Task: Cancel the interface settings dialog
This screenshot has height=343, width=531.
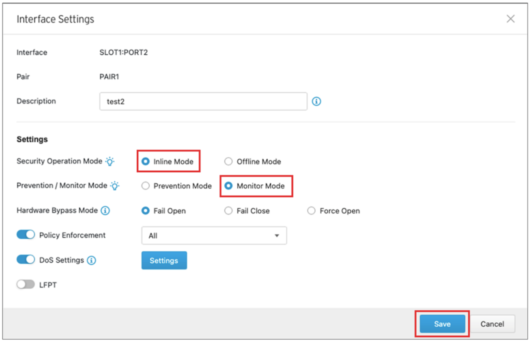Action: click(492, 324)
